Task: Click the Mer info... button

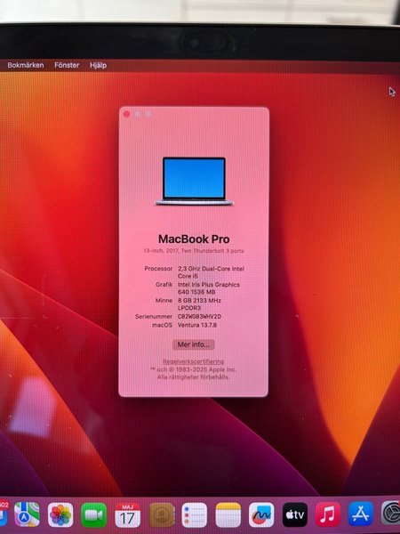Action: (193, 344)
